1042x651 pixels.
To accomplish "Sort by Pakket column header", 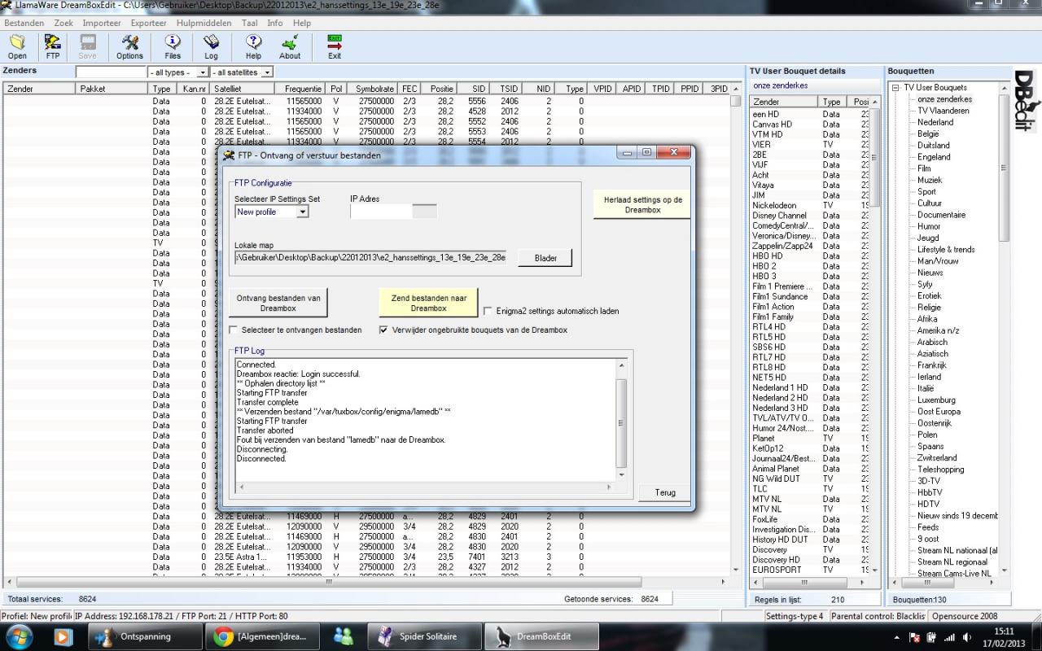I will [113, 89].
